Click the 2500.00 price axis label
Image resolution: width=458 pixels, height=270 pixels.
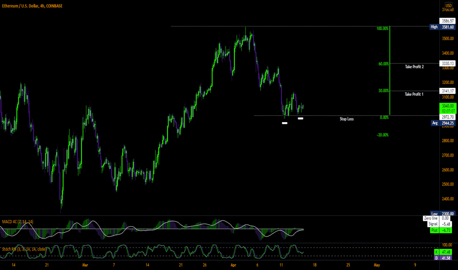(x=448, y=184)
